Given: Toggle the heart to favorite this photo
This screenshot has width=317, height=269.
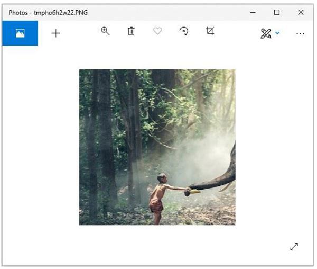Looking at the screenshot, I should pyautogui.click(x=157, y=32).
